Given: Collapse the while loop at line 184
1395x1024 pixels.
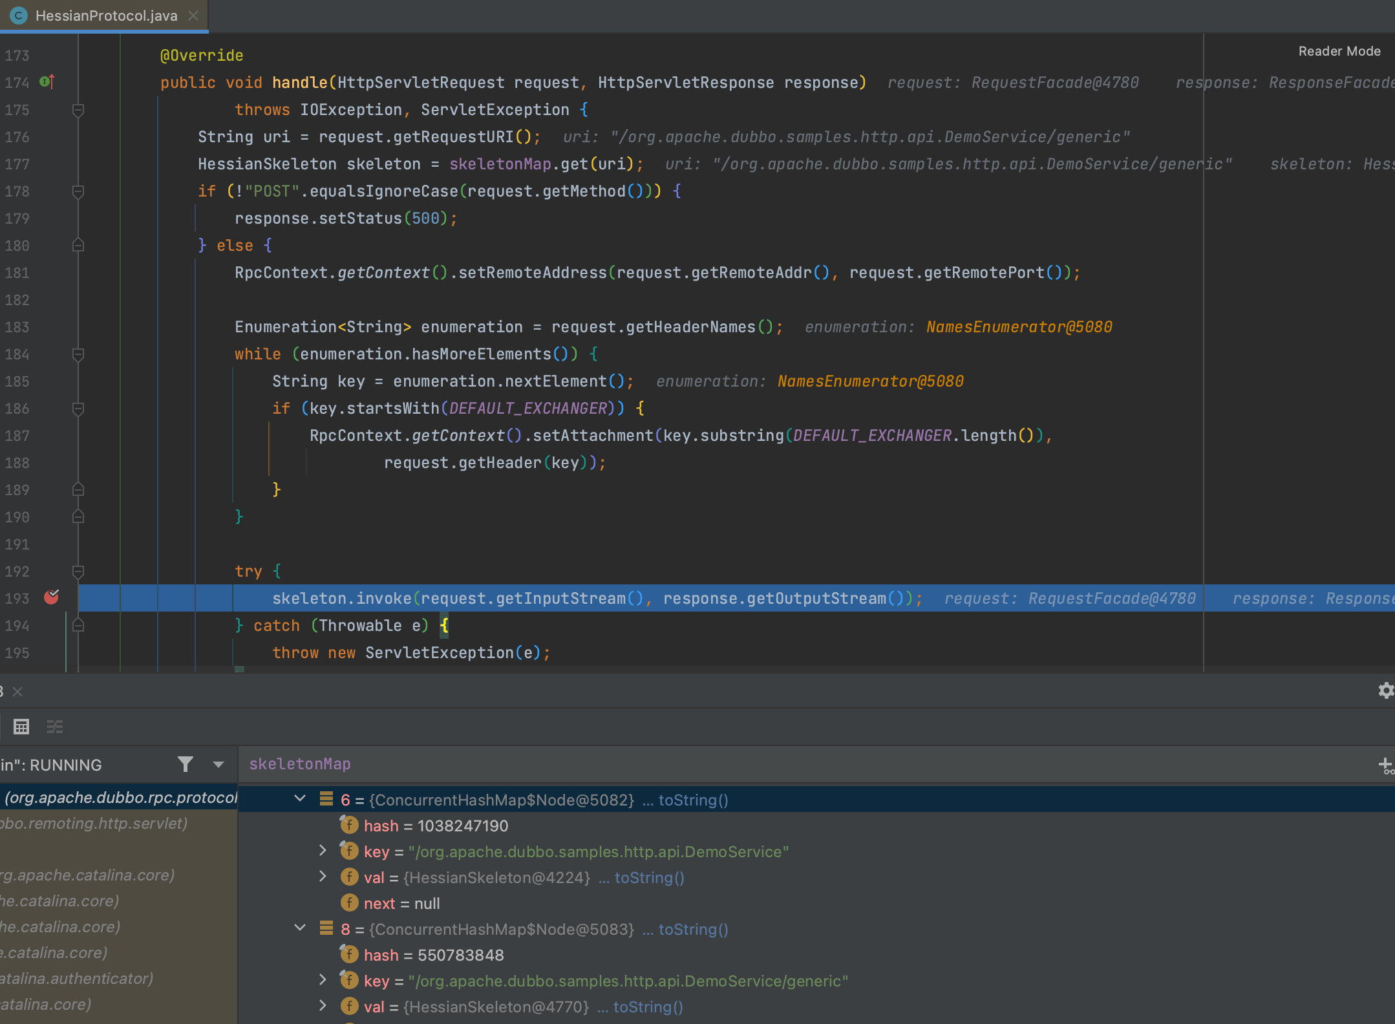Looking at the screenshot, I should coord(78,354).
